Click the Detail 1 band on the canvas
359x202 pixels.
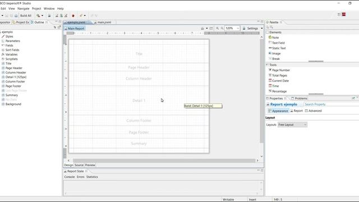tap(139, 100)
